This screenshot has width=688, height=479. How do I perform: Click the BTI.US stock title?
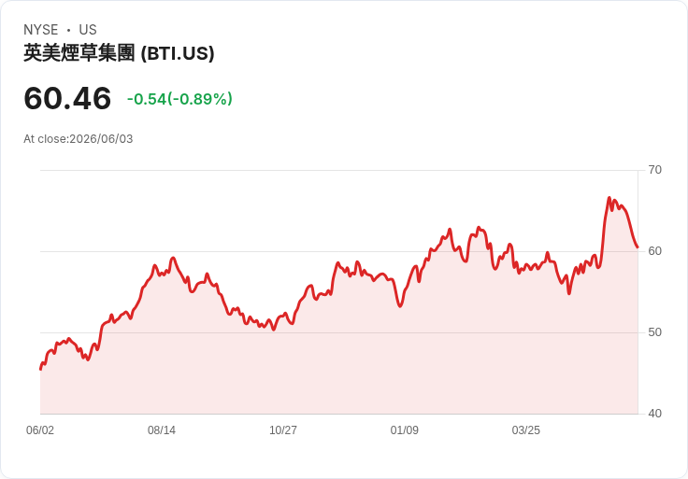(119, 53)
